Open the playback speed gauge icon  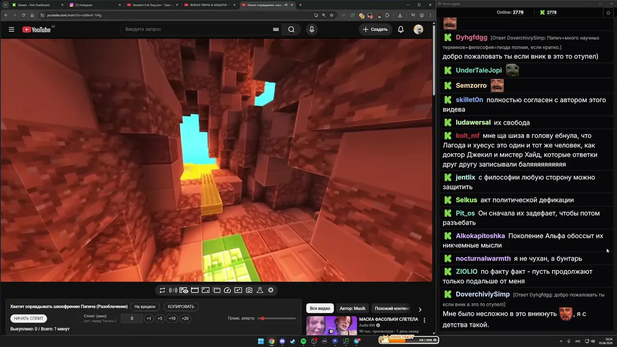coord(227,290)
